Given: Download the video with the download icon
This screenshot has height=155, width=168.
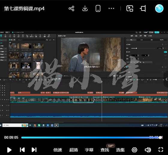Looking at the screenshot, I should click(x=85, y=8).
